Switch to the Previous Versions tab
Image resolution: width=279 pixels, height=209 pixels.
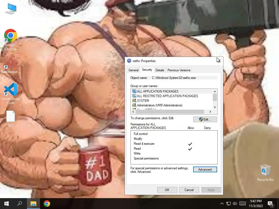pos(179,70)
